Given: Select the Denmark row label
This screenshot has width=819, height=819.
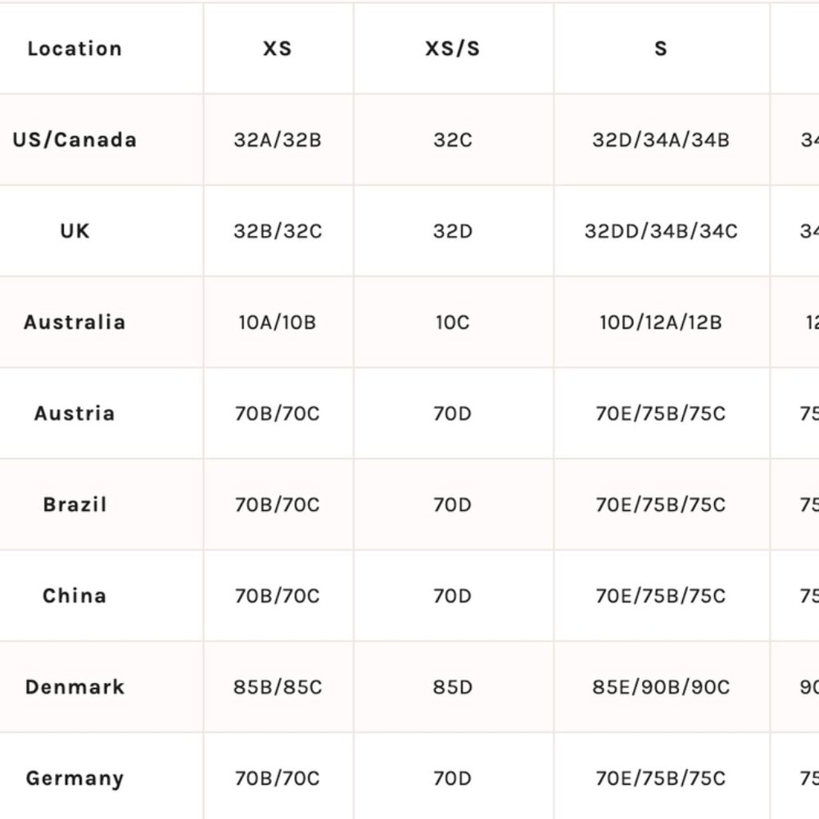Looking at the screenshot, I should pyautogui.click(x=75, y=687).
